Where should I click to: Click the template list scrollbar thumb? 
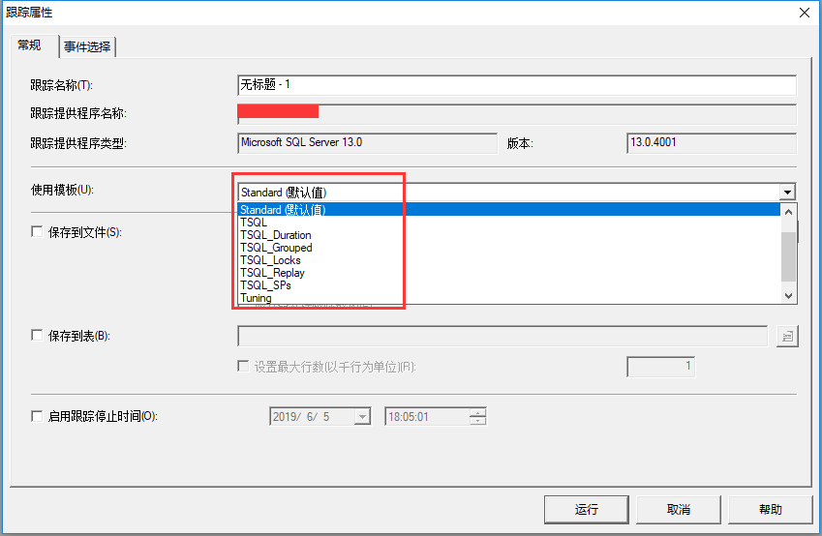click(788, 256)
